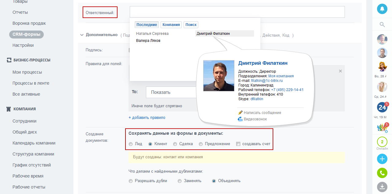
Task: Click the gray download arrow icon
Action: click(382, 187)
